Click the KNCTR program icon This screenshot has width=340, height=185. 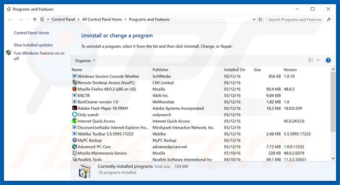tap(74, 96)
